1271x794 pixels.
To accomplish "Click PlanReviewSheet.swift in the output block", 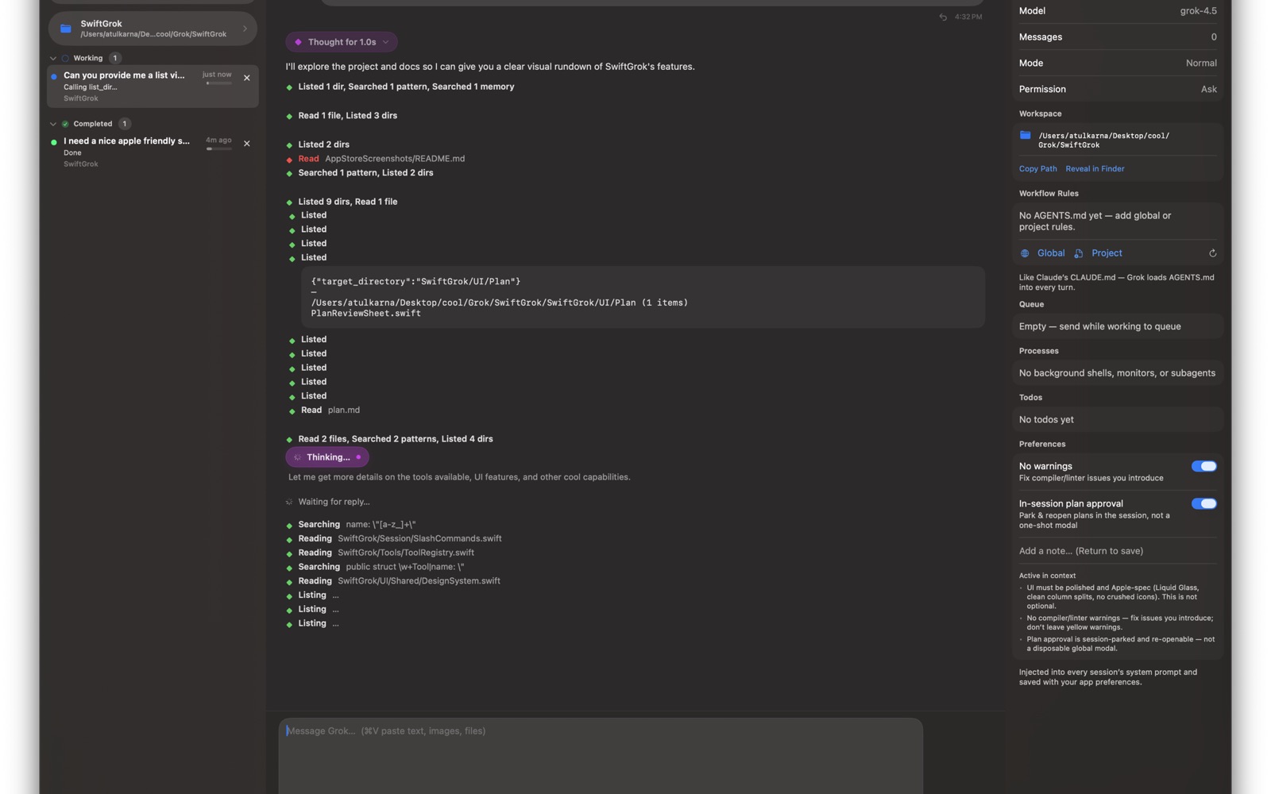I will 365,314.
